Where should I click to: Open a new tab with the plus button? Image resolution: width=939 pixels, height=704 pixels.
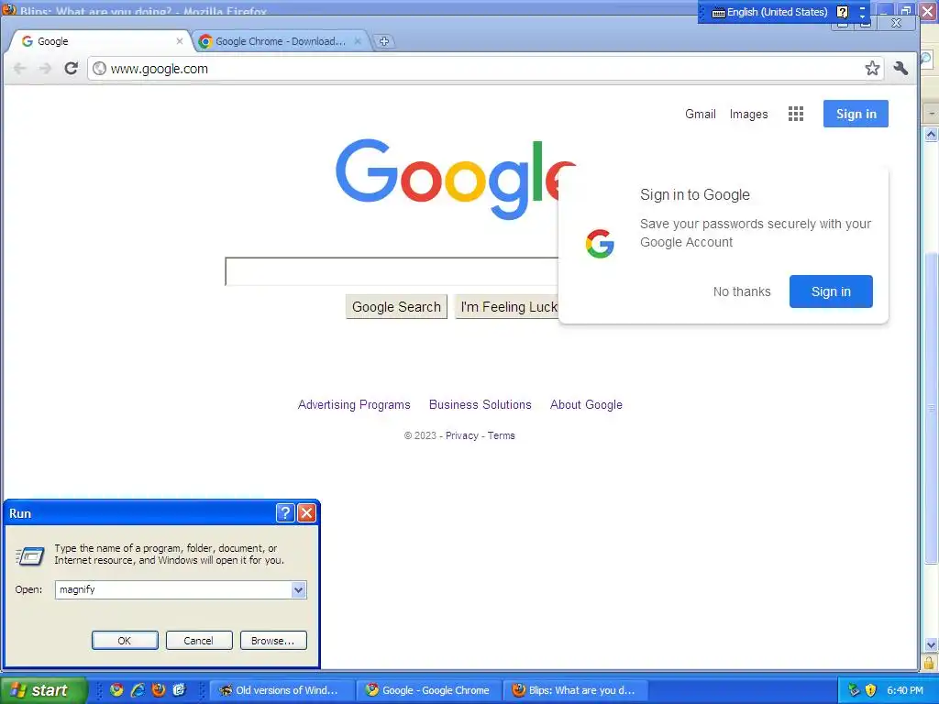[384, 41]
